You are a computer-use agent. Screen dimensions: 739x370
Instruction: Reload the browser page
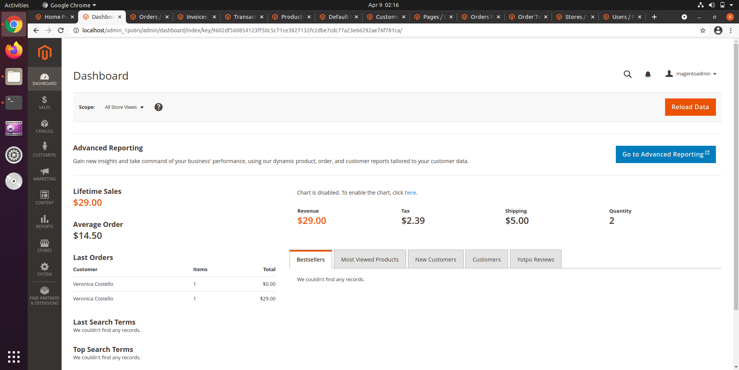[x=61, y=30]
